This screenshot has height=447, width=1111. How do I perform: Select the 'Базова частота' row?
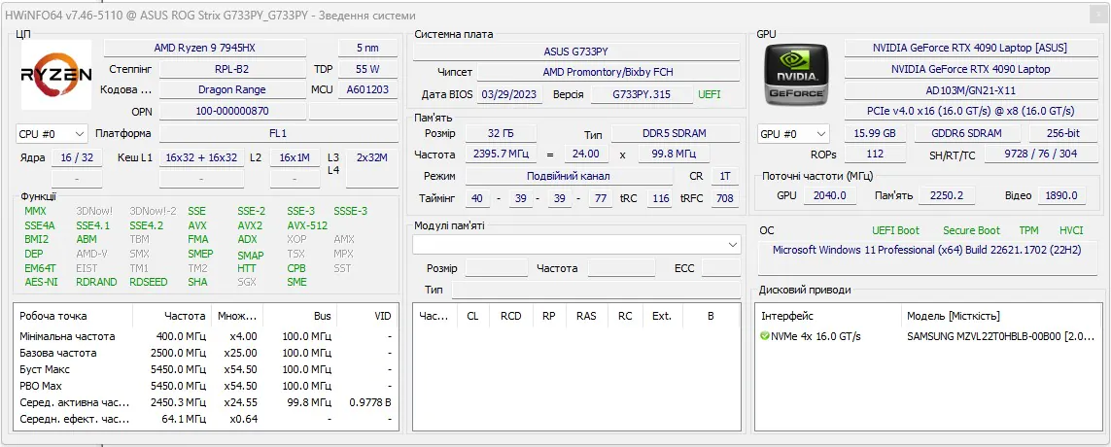(205, 353)
